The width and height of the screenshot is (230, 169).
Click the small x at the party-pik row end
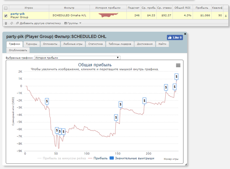226,16
